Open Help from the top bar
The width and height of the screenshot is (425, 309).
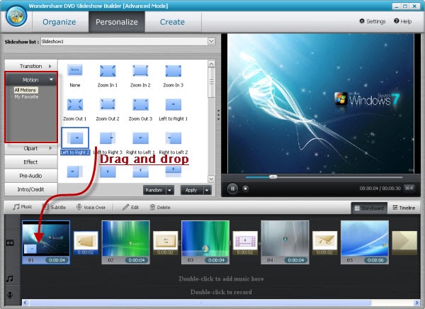pyautogui.click(x=402, y=21)
